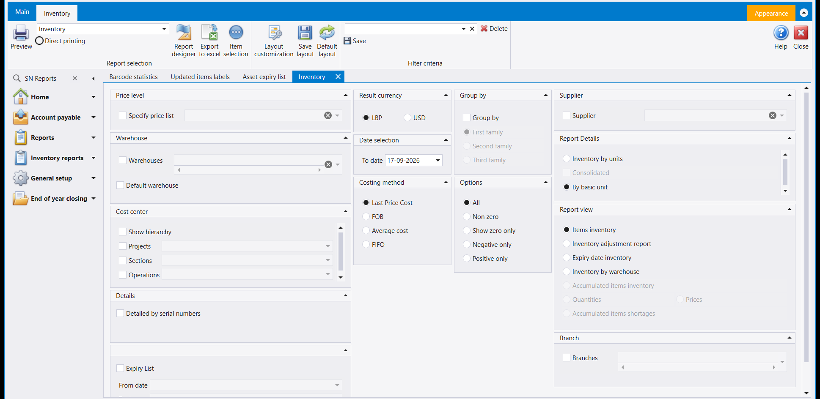Click the Cost center panel scrollbar

341,251
